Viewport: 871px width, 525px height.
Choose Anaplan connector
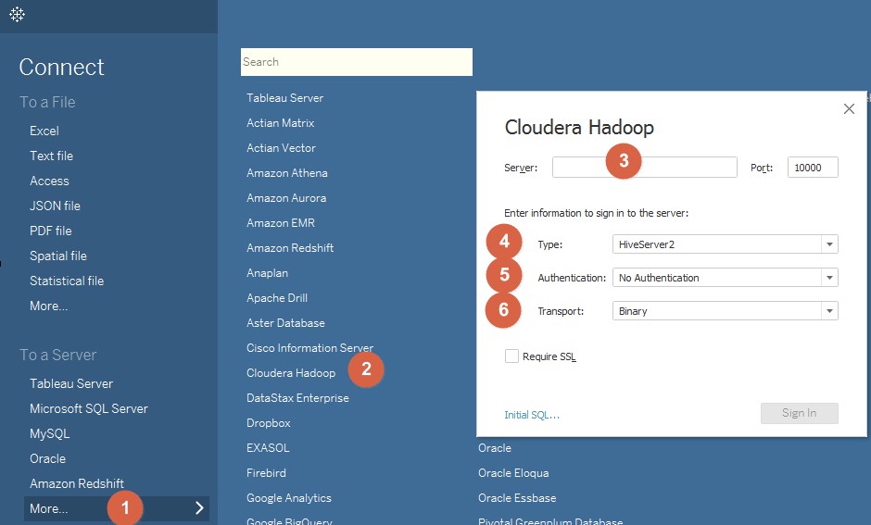point(267,273)
